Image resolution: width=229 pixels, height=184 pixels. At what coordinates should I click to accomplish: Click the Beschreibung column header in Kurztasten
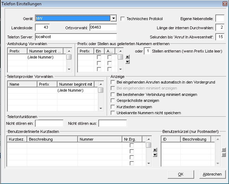tap(52, 139)
